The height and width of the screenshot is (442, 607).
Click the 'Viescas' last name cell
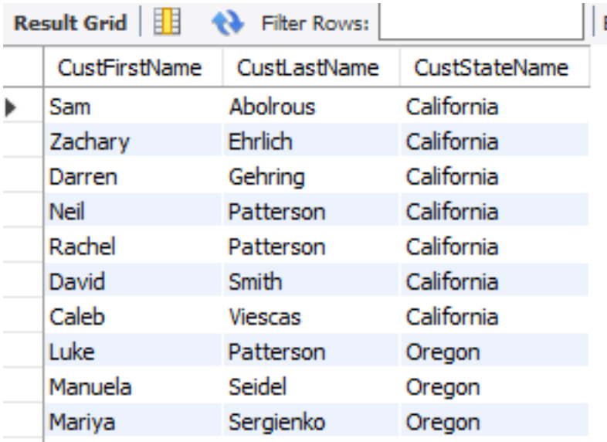311,316
